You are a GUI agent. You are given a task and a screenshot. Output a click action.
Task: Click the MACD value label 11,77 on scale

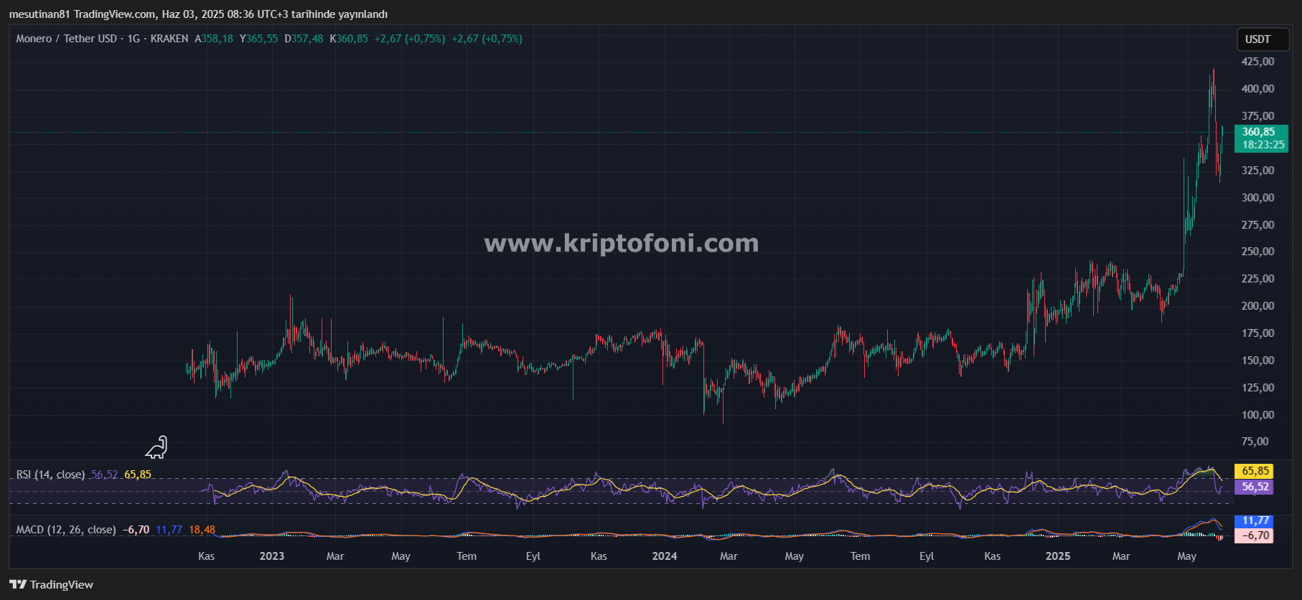coord(1254,521)
